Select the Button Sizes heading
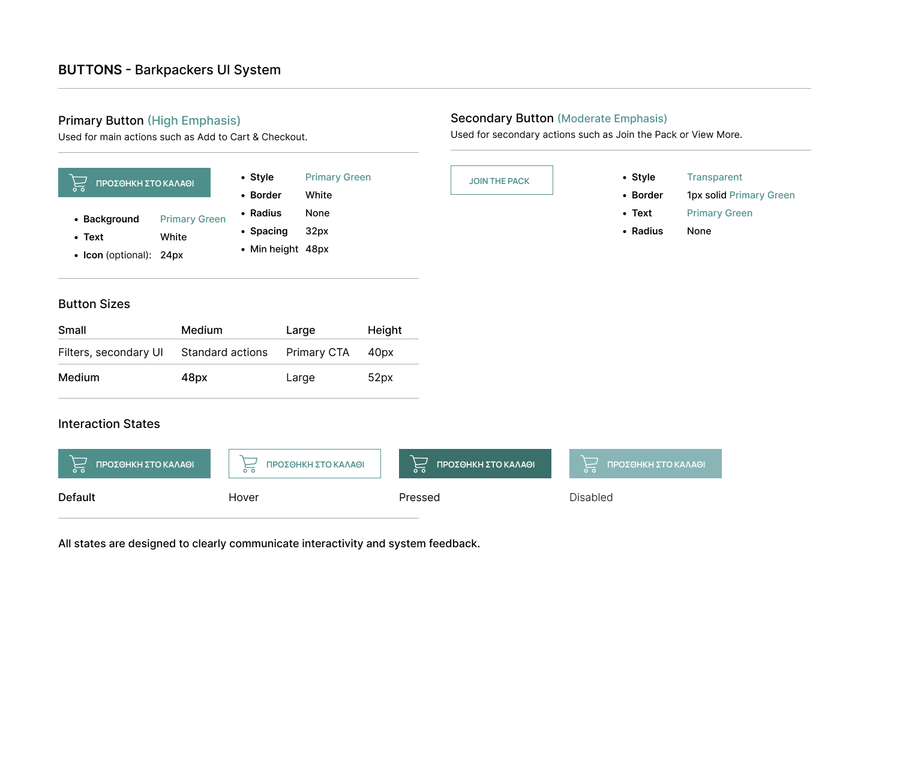 click(94, 304)
